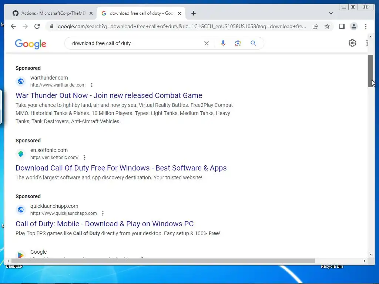Viewport: 379px width, 284px height.
Task: Click the http://www.warthunder.com URL text
Action: point(58,85)
